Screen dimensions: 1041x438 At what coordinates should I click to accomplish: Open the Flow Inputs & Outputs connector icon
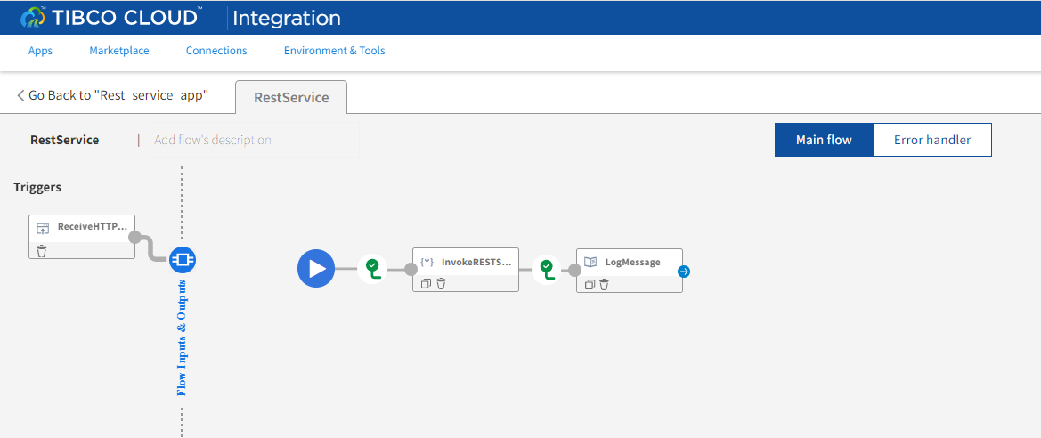[183, 260]
